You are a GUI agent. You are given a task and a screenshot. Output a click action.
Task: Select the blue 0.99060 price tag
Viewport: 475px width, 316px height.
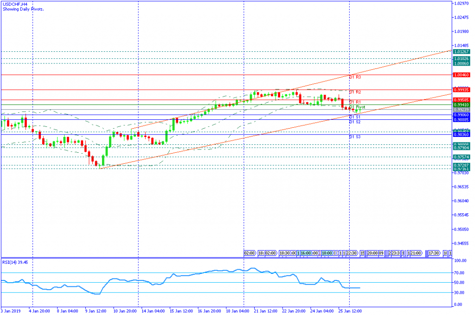click(461, 115)
